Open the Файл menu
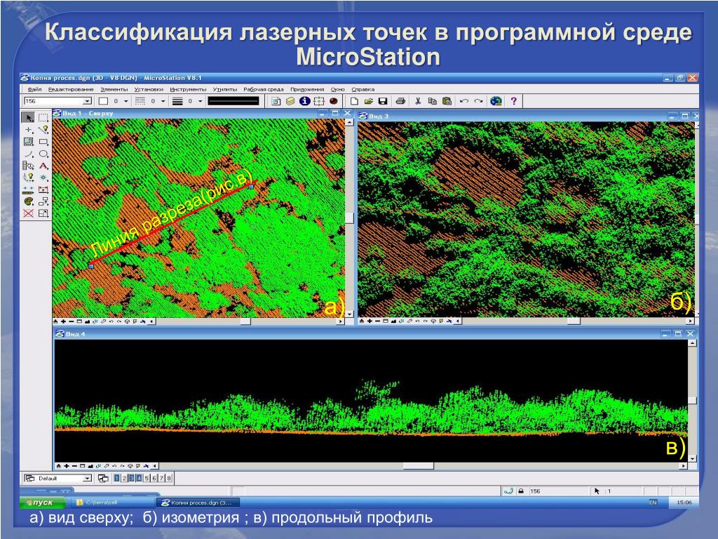 point(34,89)
